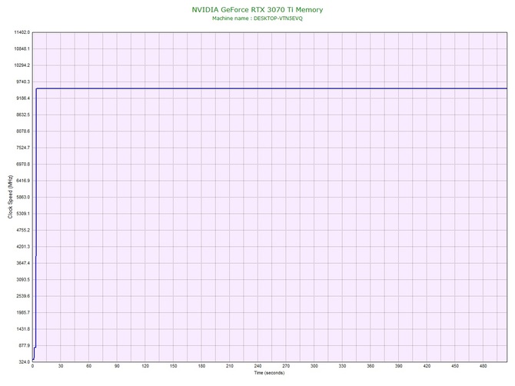The width and height of the screenshot is (515, 386).
Task: Click the 120 tick on time axis
Action: click(145, 366)
